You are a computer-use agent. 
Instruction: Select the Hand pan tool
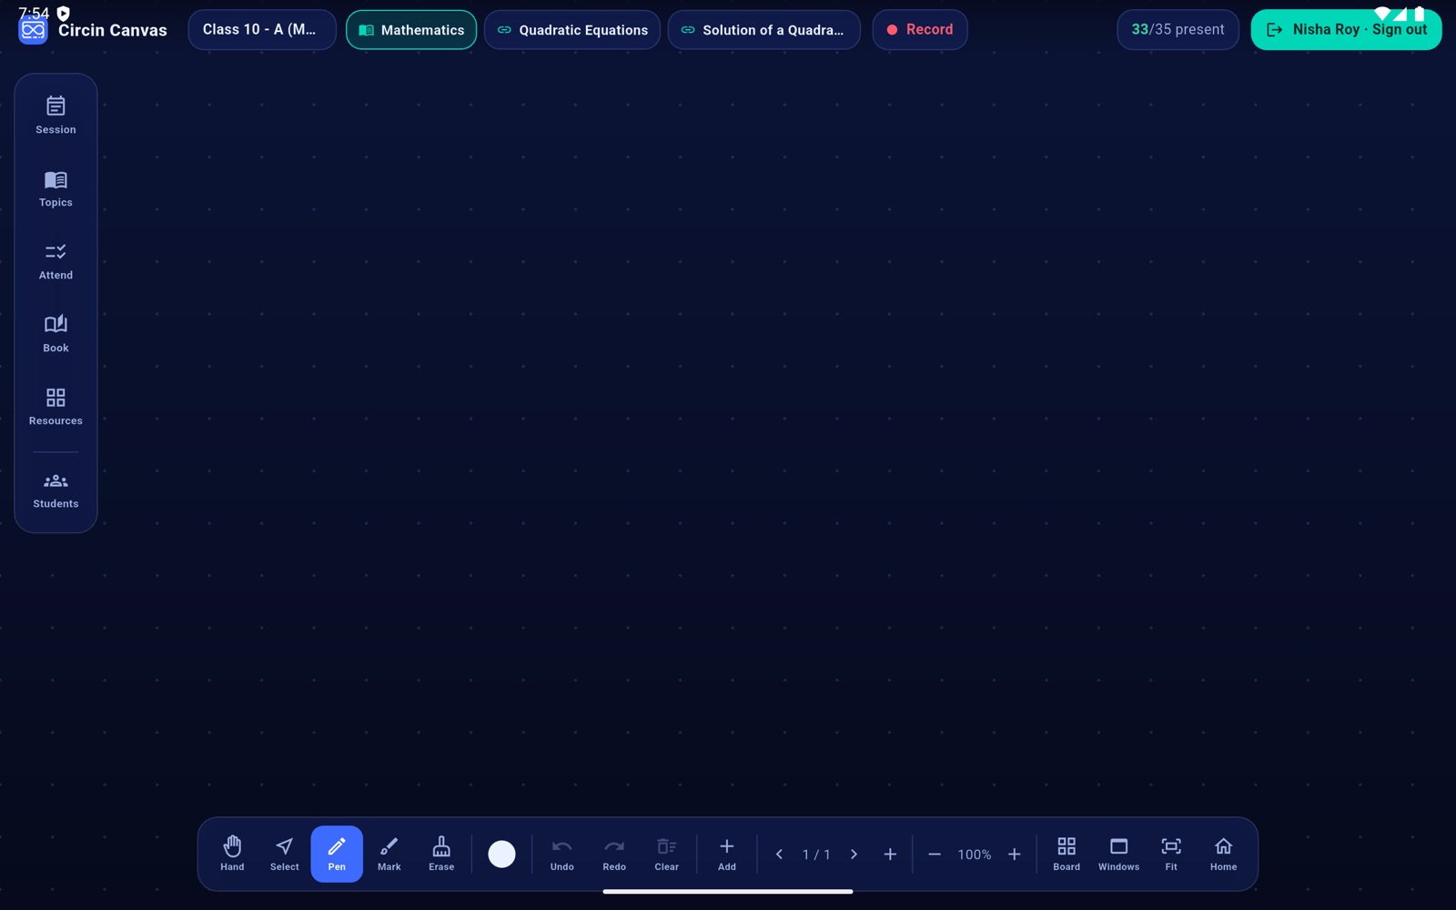pyautogui.click(x=232, y=854)
